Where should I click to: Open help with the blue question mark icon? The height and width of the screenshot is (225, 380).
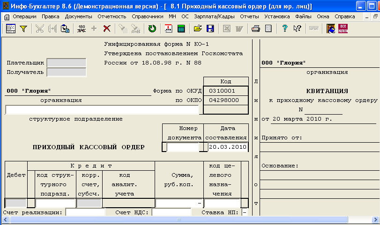click(x=285, y=29)
